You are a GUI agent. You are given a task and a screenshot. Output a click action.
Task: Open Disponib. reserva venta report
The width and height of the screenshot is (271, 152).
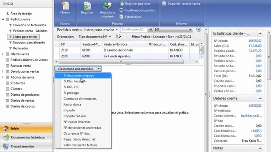click(x=181, y=4)
